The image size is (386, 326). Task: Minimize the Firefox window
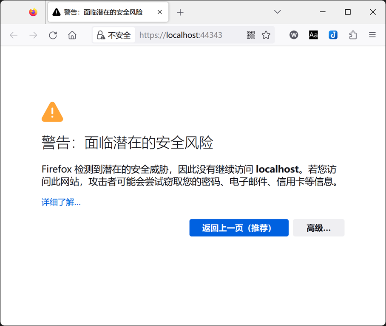coord(323,12)
